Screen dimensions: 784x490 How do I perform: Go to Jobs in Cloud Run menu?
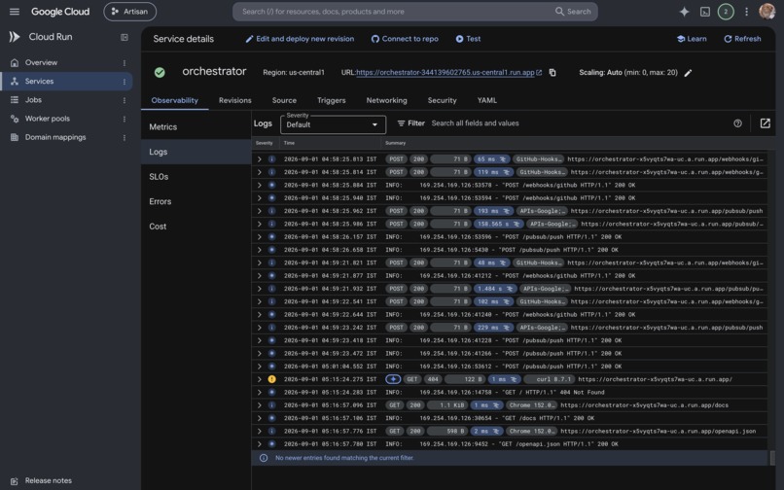tap(33, 100)
